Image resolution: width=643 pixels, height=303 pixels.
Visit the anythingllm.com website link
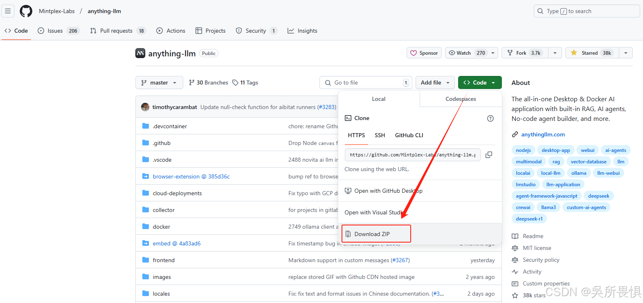click(543, 134)
